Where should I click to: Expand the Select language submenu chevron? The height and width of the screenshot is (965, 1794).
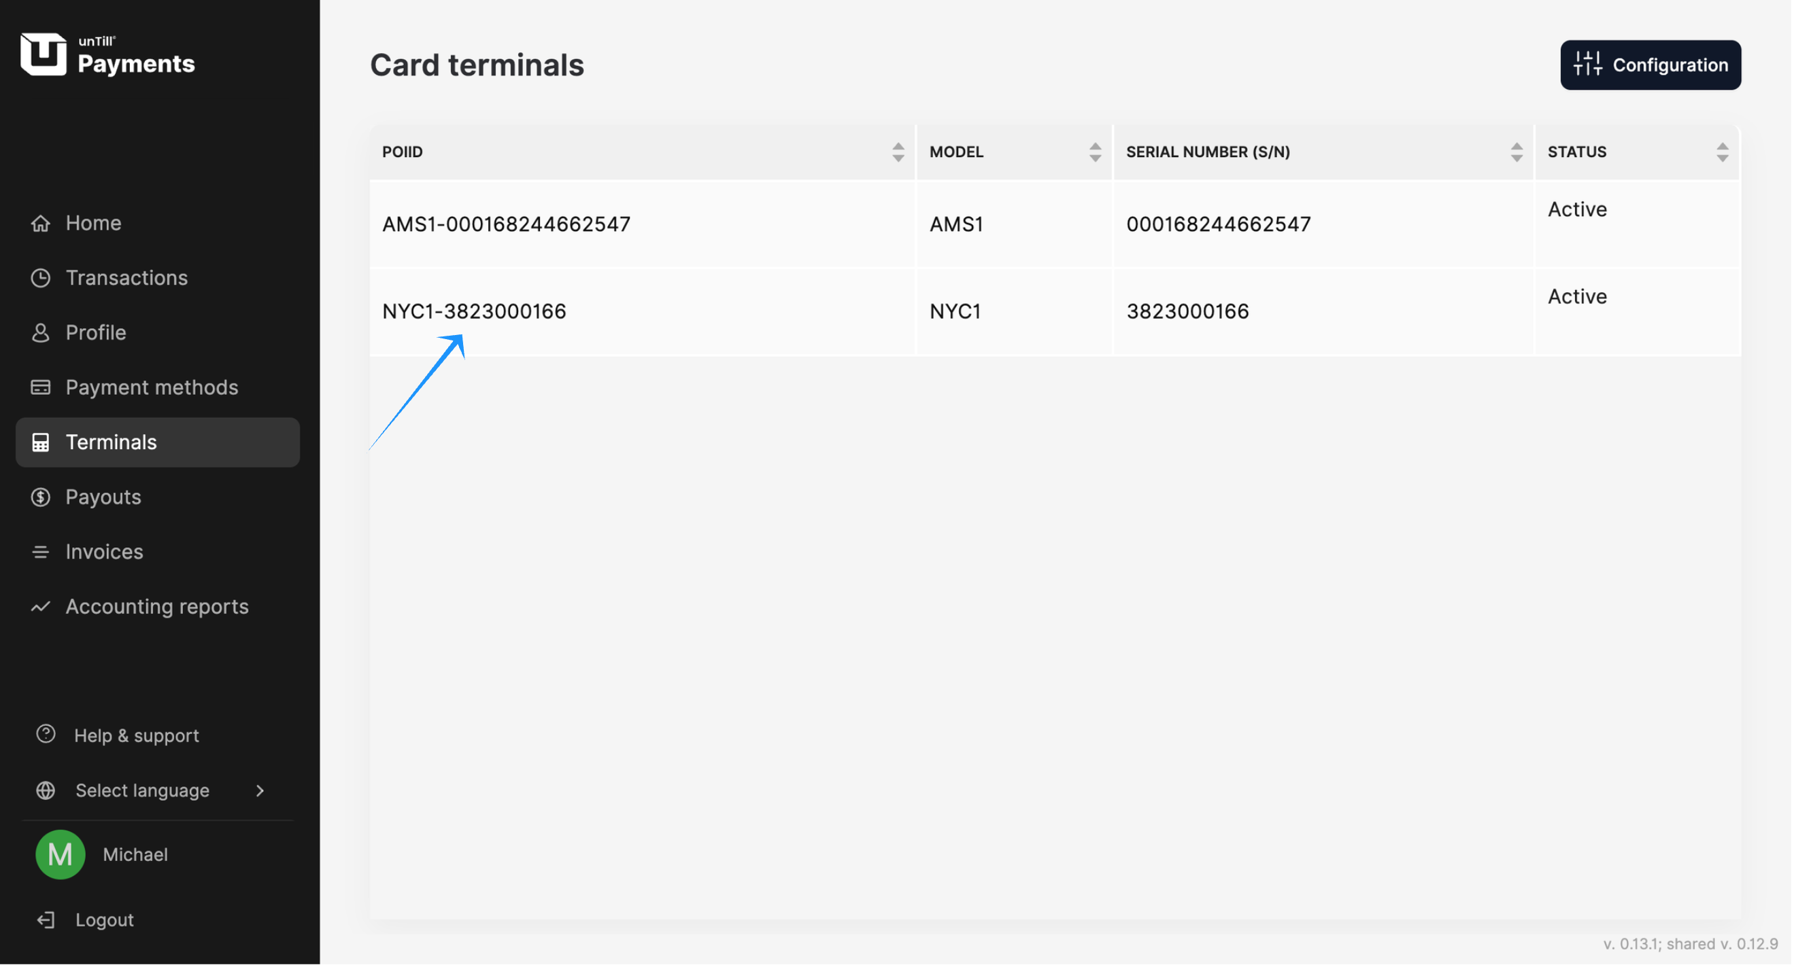pos(260,791)
